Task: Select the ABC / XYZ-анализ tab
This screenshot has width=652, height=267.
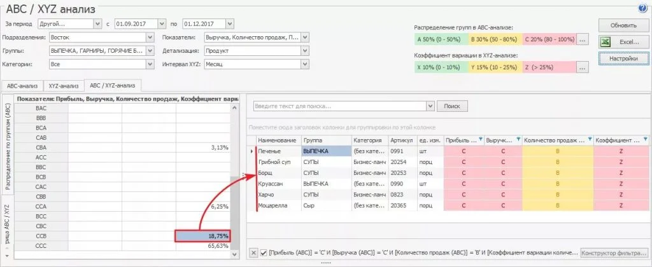Action: coord(113,86)
